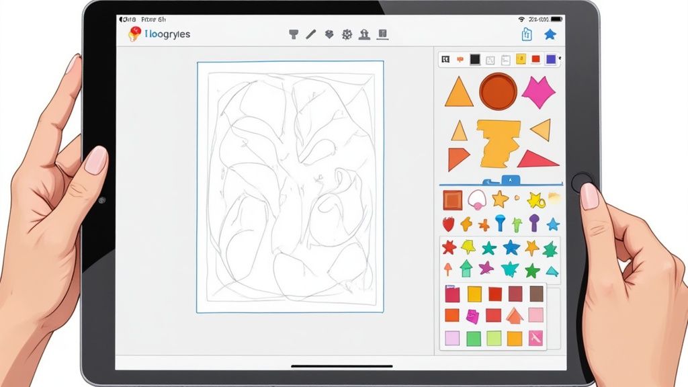
Task: Select the red heart shield sticker
Action: (448, 224)
